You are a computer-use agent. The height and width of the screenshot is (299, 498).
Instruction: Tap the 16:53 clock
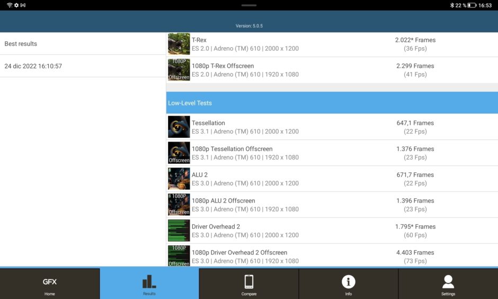[x=485, y=5]
